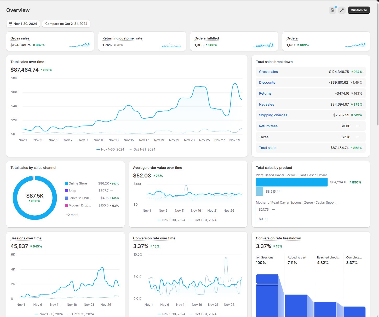Expand the +2 more sales channels
The width and height of the screenshot is (379, 317).
[x=72, y=215]
